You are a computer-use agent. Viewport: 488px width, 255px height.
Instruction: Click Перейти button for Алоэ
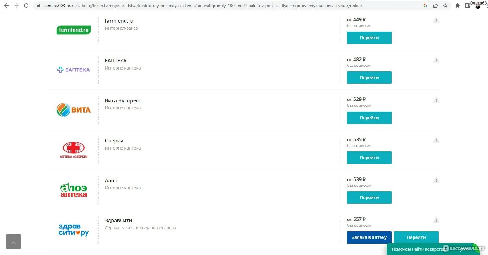tap(369, 198)
